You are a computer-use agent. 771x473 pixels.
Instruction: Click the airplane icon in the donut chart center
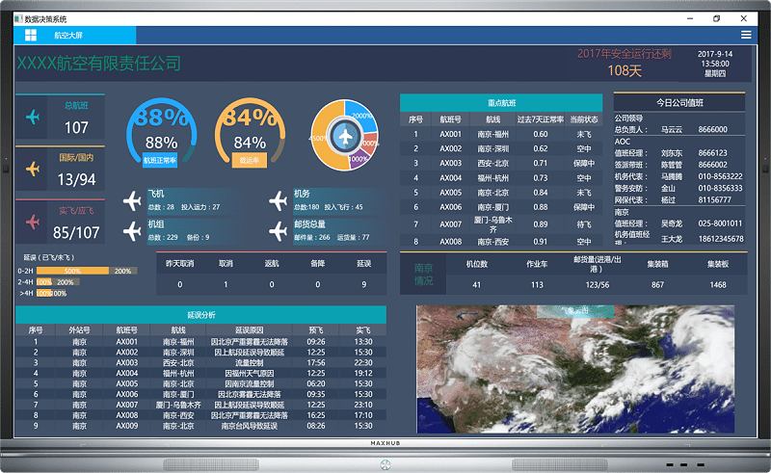[x=343, y=137]
